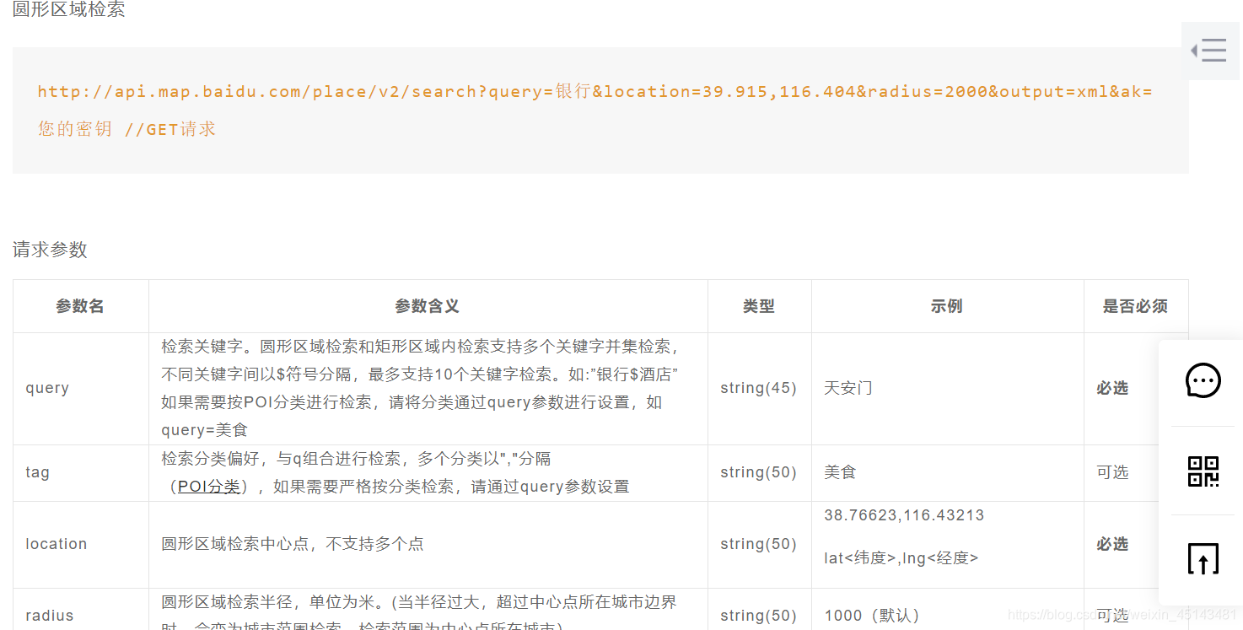Click string(50) in the radius row
The height and width of the screenshot is (630, 1243).
(758, 616)
